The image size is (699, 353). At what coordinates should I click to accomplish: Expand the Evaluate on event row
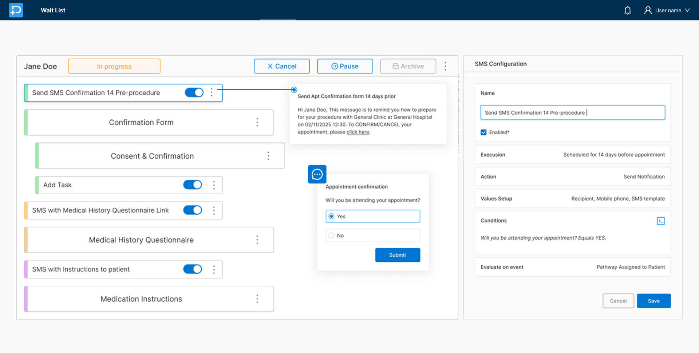pos(572,267)
